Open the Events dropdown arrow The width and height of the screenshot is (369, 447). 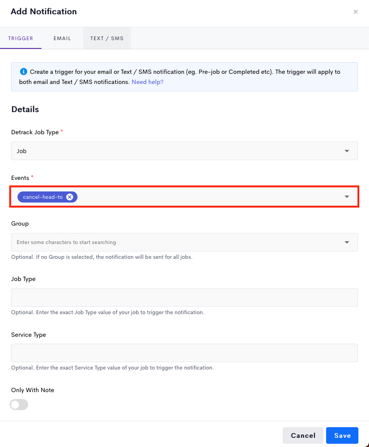347,197
